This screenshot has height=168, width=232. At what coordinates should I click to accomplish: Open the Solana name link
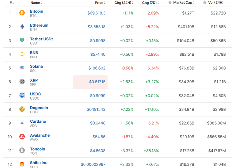click(x=36, y=66)
